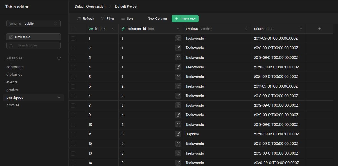
Task: Open foreign key link in row 10
Action: tap(178, 125)
